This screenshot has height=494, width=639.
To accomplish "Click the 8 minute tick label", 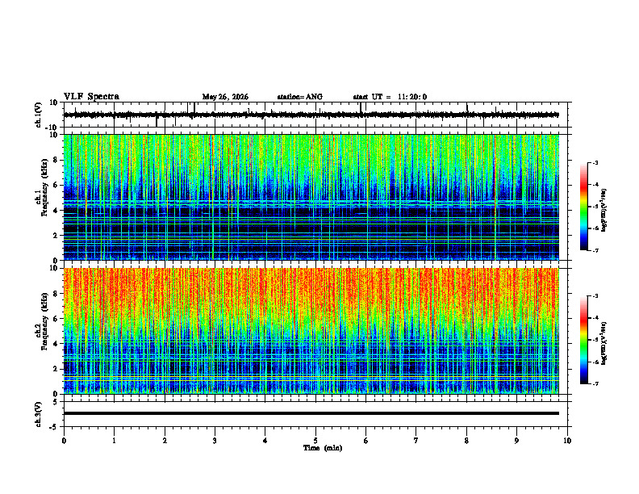I will [466, 441].
